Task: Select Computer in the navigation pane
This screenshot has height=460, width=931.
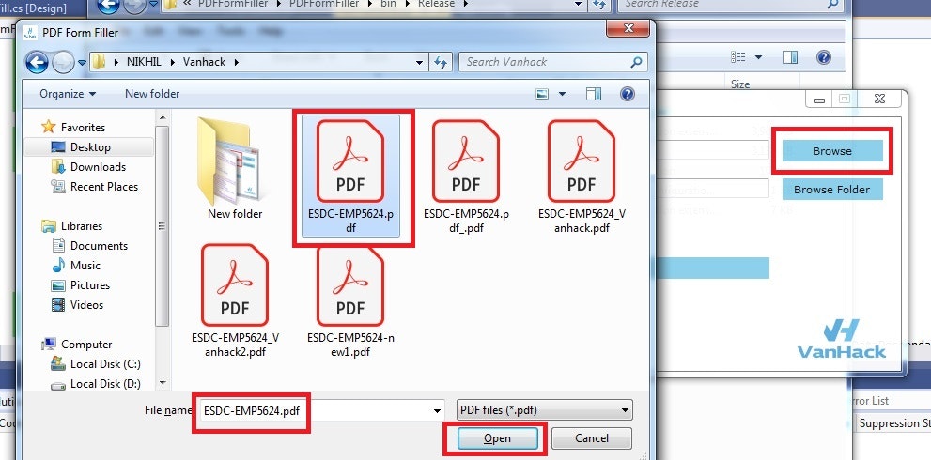Action: click(x=86, y=345)
